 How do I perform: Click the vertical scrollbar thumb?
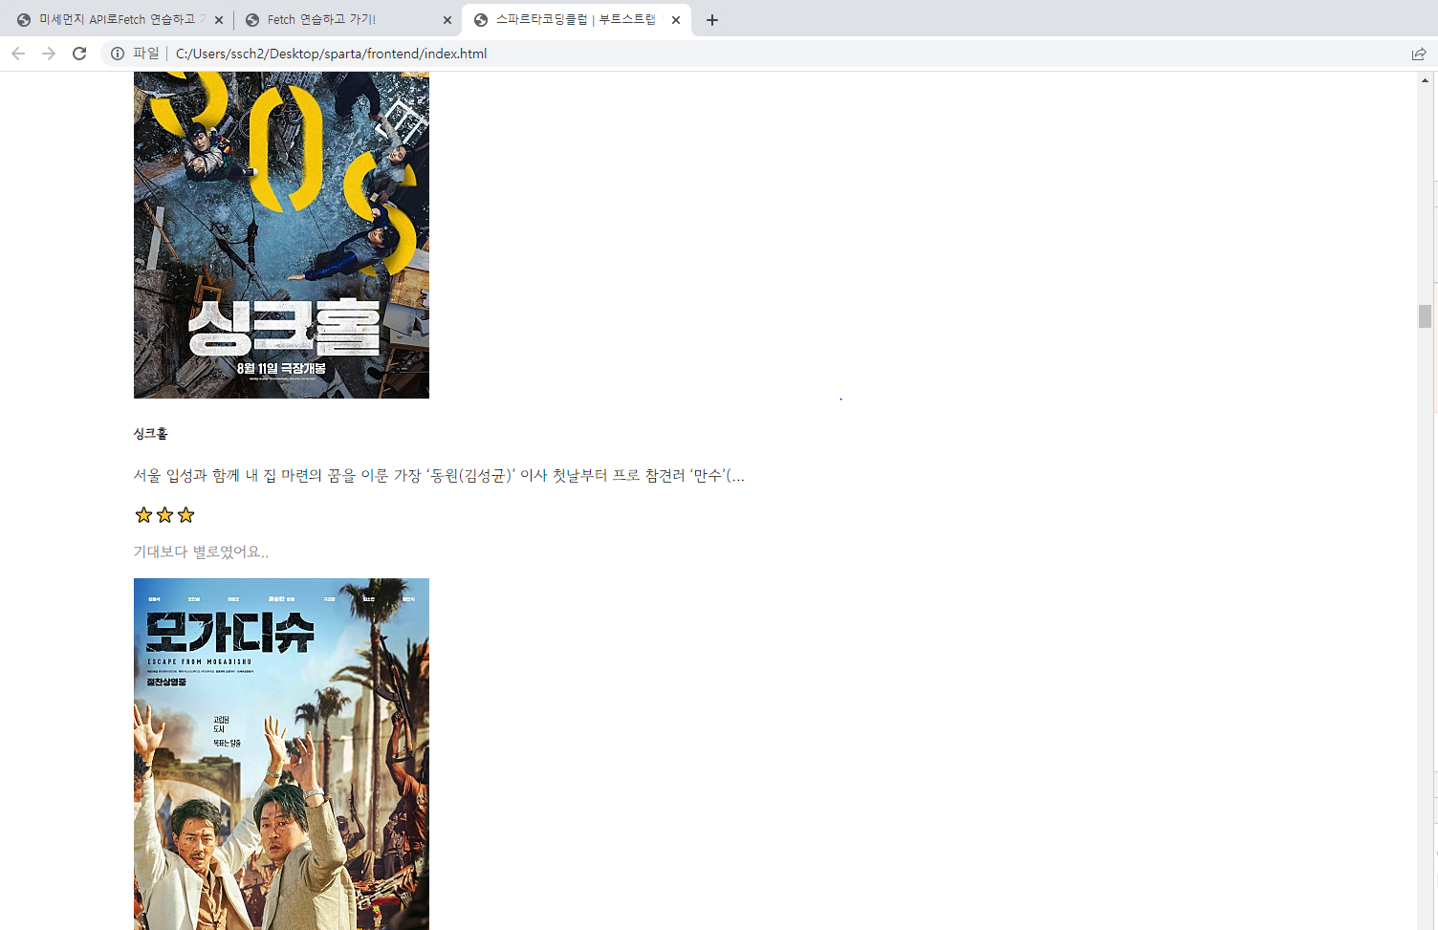click(1425, 316)
